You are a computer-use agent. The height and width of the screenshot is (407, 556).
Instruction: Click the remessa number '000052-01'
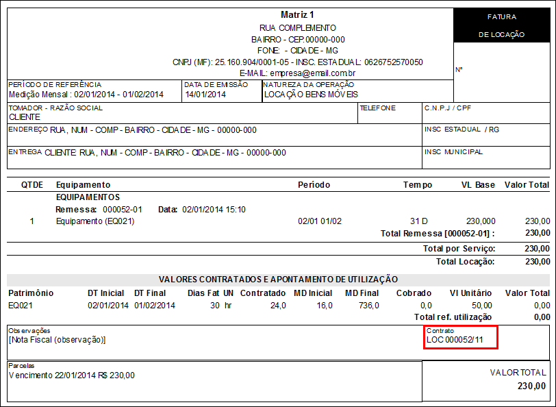point(123,210)
